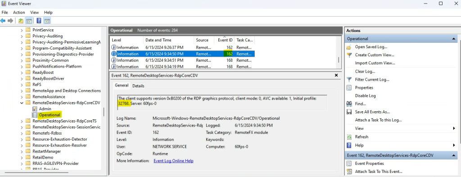Click the Forward arrow toolbar icon
Image resolution: width=461 pixels, height=177 pixels.
coord(10,21)
